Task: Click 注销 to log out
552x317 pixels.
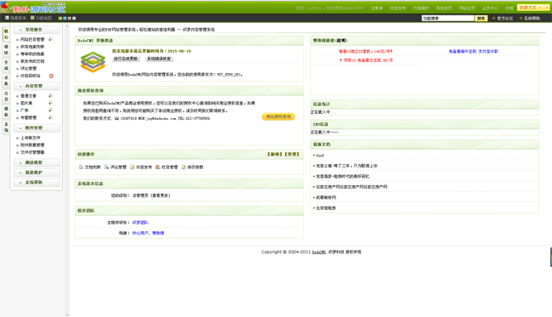Action: (x=509, y=8)
